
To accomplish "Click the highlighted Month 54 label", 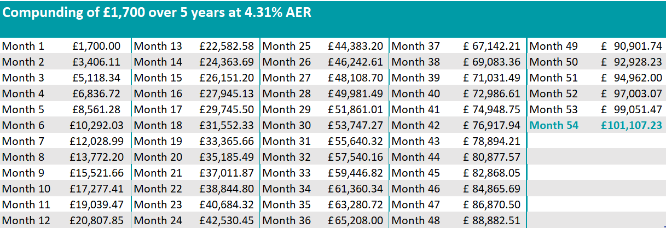I will [x=554, y=126].
